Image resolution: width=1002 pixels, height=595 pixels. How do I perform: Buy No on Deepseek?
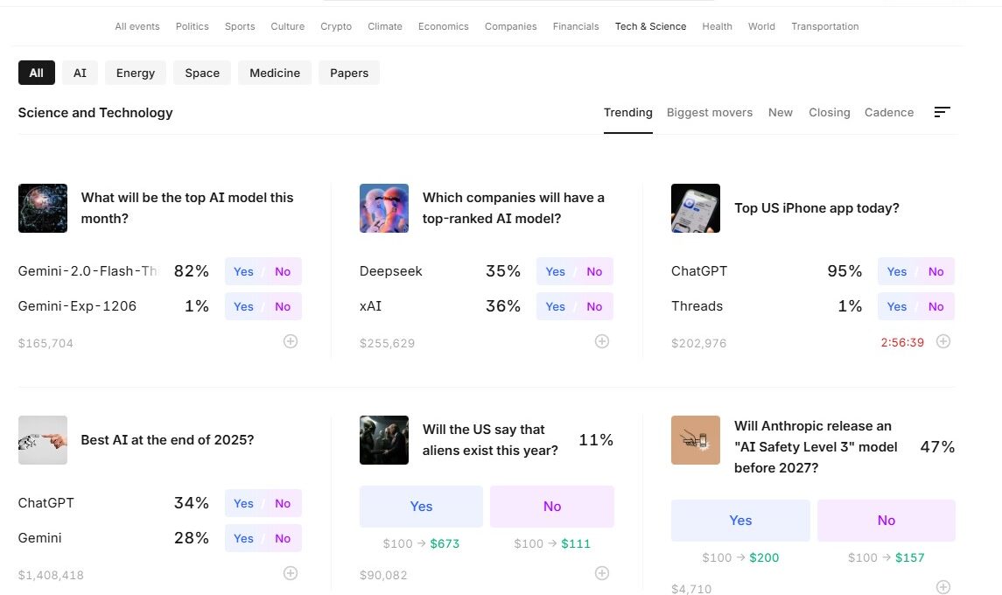(594, 271)
